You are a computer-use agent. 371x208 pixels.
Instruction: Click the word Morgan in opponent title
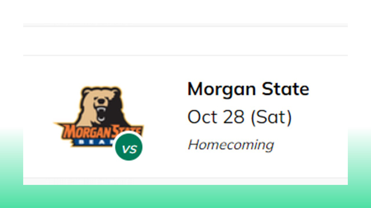point(222,90)
